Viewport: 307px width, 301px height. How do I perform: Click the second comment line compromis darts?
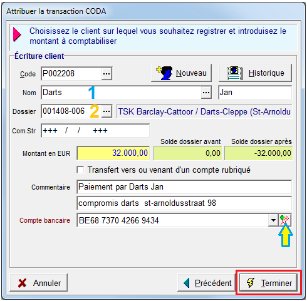tap(184, 203)
